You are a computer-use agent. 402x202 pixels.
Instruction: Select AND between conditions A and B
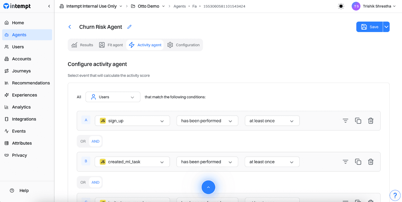pos(95,141)
